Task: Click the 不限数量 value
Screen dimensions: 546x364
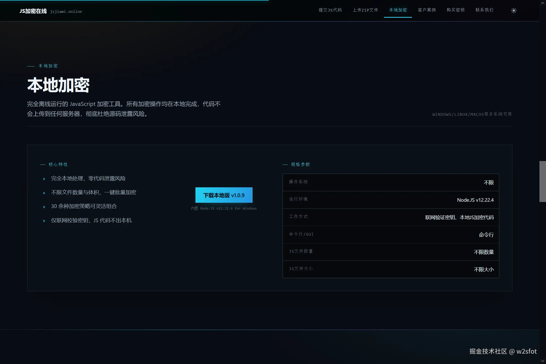Action: point(484,252)
